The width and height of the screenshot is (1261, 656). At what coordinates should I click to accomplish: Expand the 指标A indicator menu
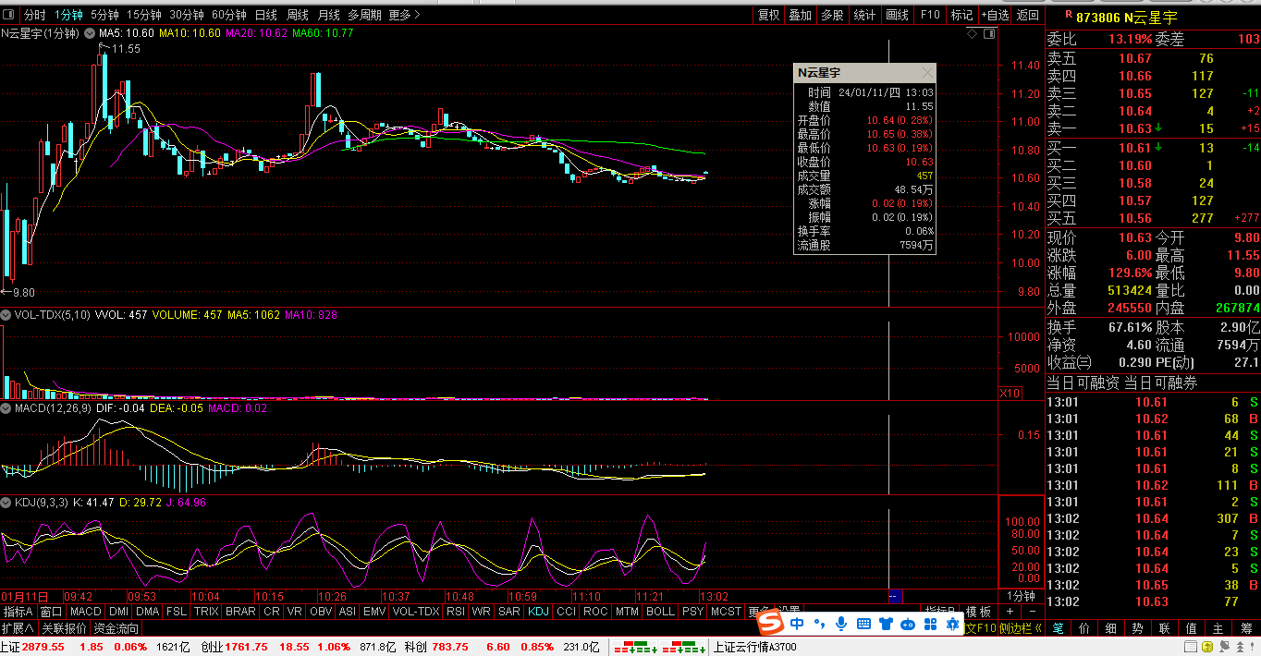[x=18, y=612]
